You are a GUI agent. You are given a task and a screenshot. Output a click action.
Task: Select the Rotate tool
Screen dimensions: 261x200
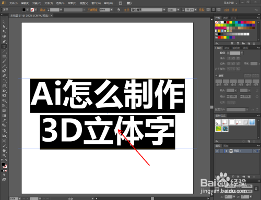coord(4,81)
